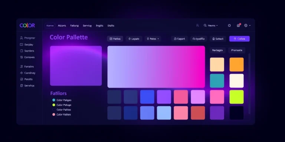Pick the deep royal blue swatch
Viewport: 285px width, 142px height.
coord(131,113)
